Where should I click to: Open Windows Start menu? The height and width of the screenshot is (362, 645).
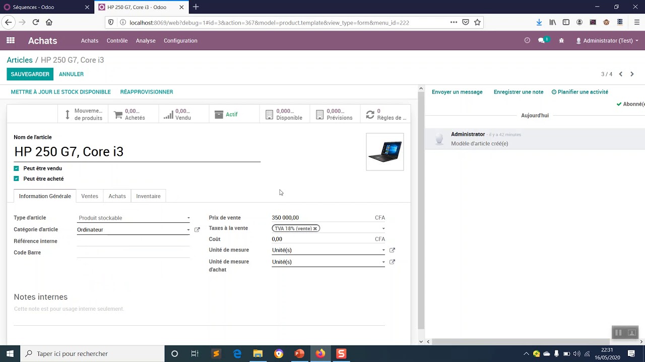[10, 353]
